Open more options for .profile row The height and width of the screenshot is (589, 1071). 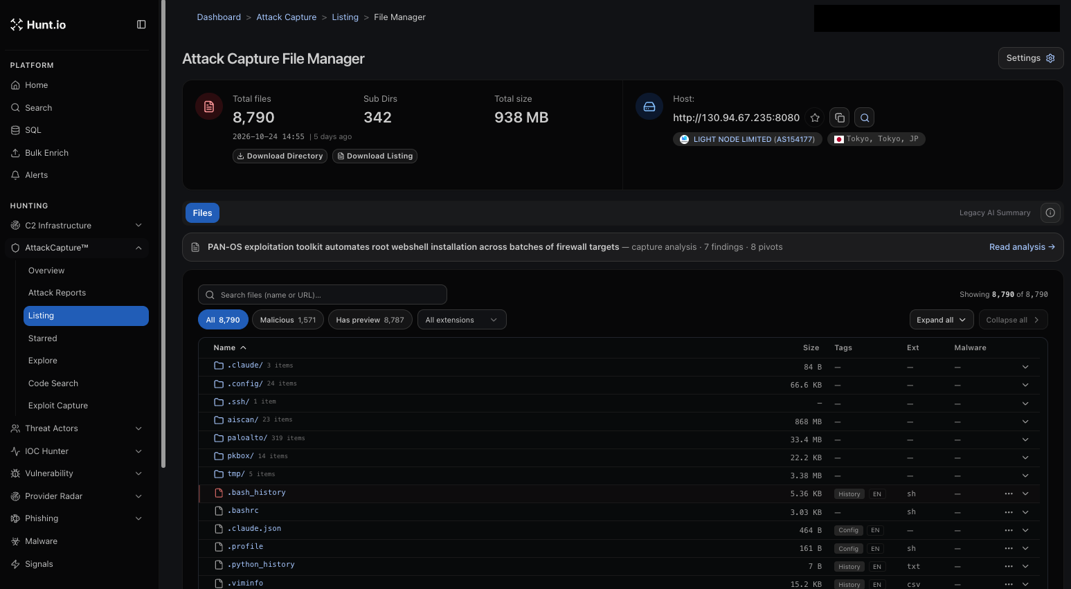click(x=1009, y=548)
